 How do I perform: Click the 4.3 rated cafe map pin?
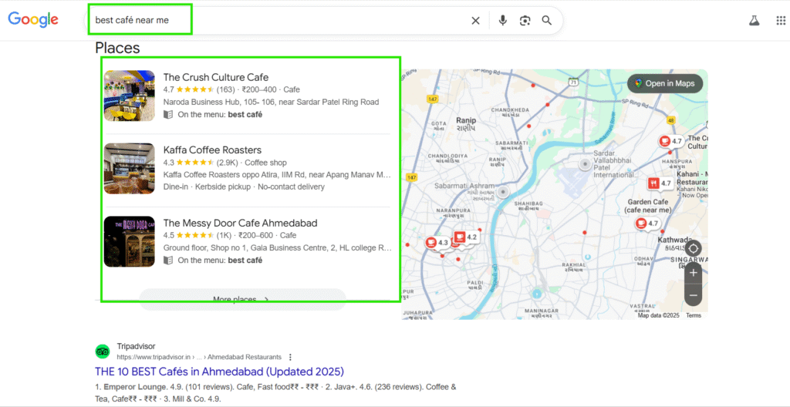(437, 243)
